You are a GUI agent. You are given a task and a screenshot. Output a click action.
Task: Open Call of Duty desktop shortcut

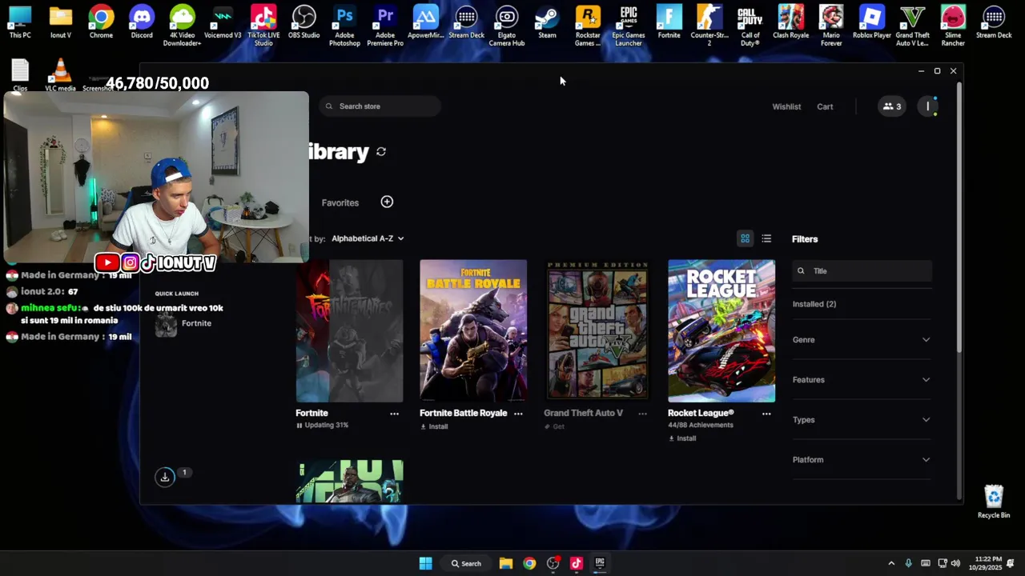(x=750, y=26)
